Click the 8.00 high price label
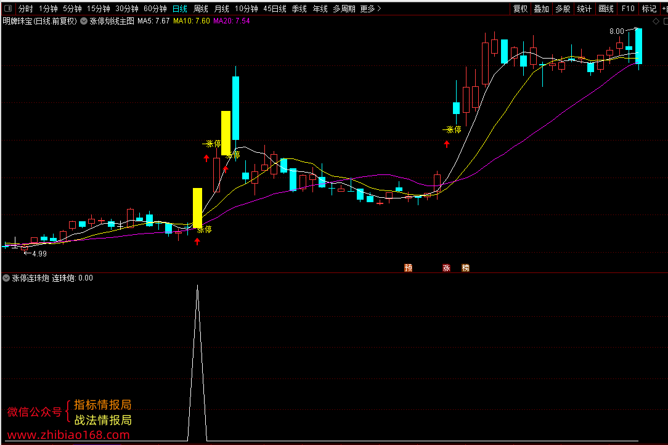668x445 pixels. coord(616,31)
